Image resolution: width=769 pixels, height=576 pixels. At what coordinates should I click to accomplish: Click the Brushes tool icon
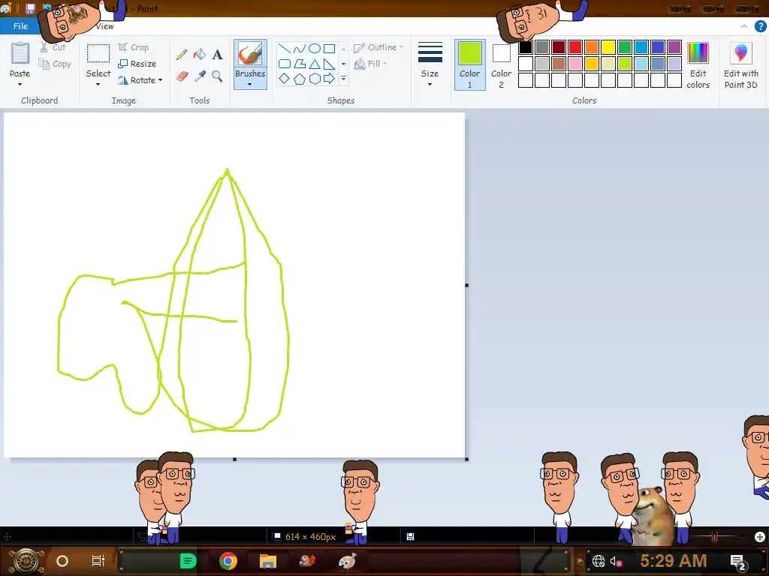tap(250, 53)
